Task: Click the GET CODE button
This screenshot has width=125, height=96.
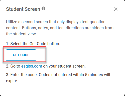Action: click(x=21, y=55)
